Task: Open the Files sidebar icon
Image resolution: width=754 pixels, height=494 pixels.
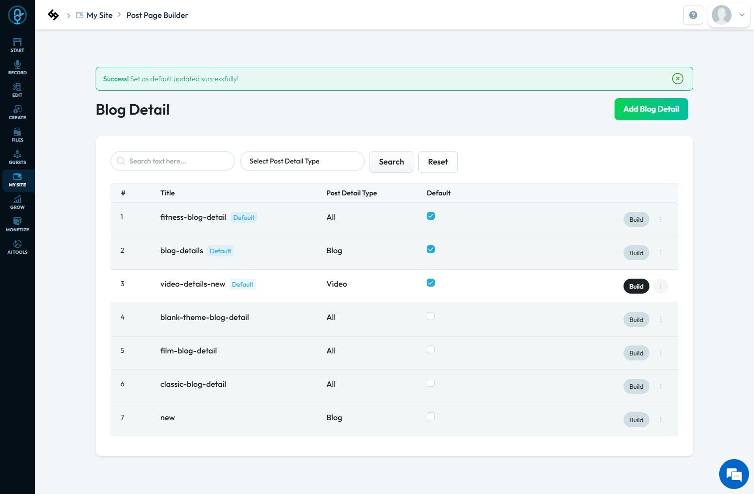Action: tap(17, 135)
